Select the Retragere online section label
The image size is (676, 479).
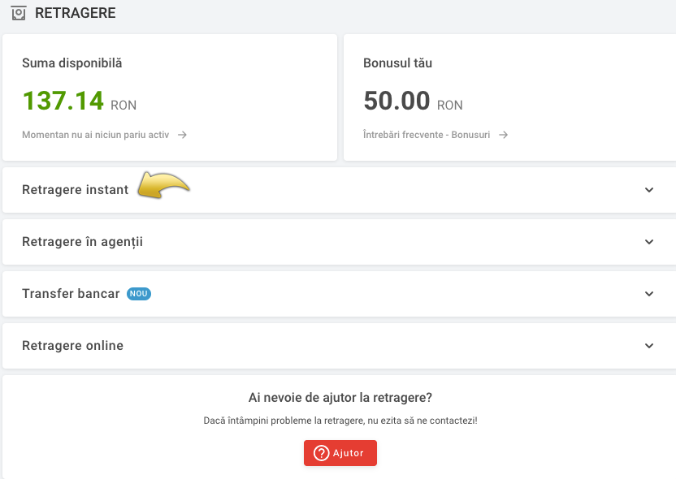[73, 346]
